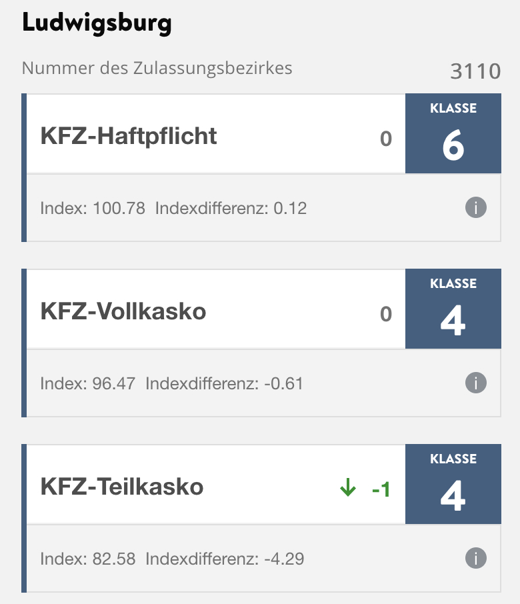Click the Indexdifferenz: -0.61 value

pos(224,384)
